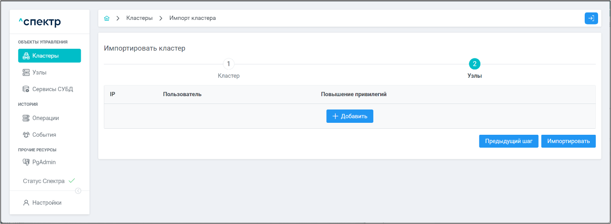Image resolution: width=611 pixels, height=224 pixels.
Task: Click the События alarm icon
Action: coord(26,135)
